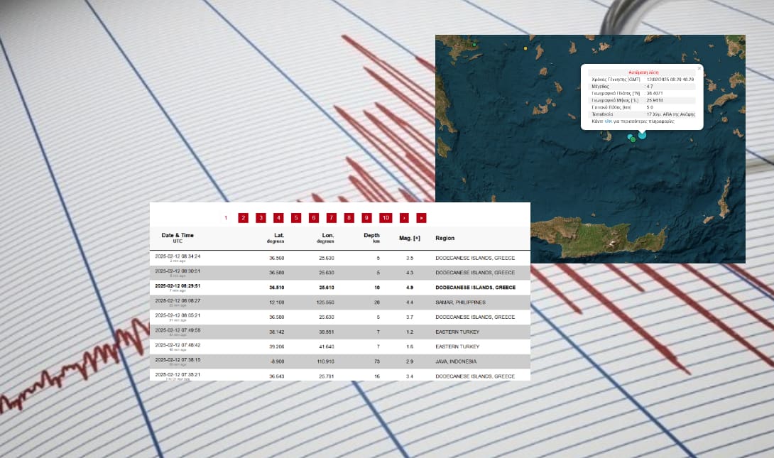The width and height of the screenshot is (774, 458).
Task: Click the small cyan marker left of the green marker
Action: pyautogui.click(x=629, y=137)
